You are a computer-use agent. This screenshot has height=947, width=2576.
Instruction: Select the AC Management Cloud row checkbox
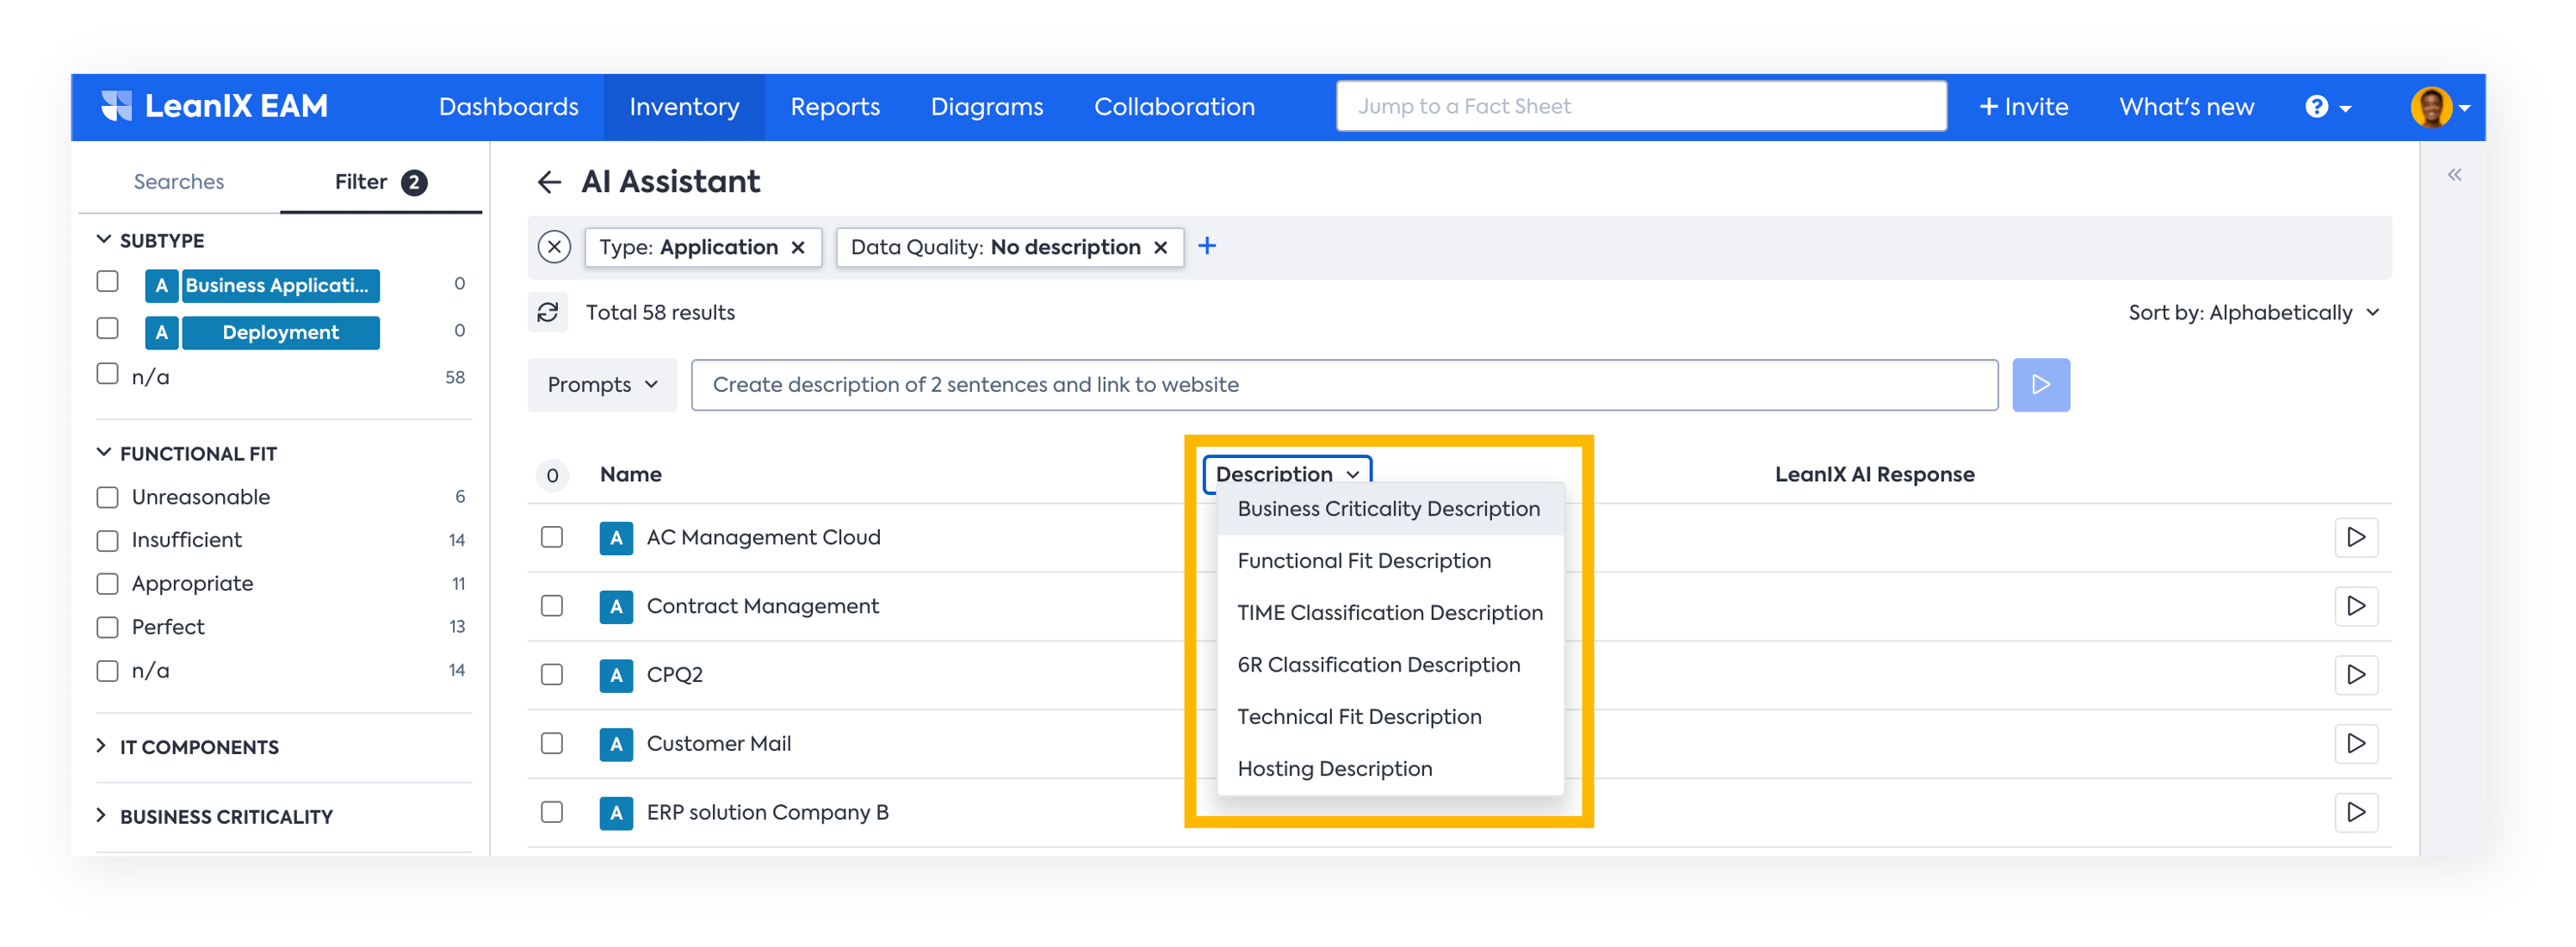552,538
